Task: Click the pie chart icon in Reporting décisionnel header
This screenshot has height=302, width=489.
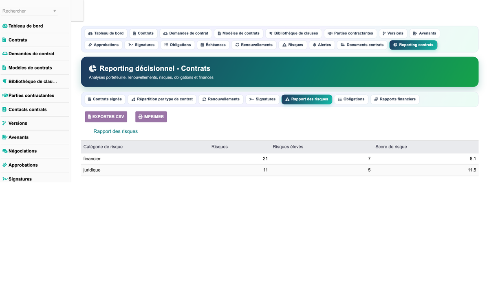Action: point(93,69)
